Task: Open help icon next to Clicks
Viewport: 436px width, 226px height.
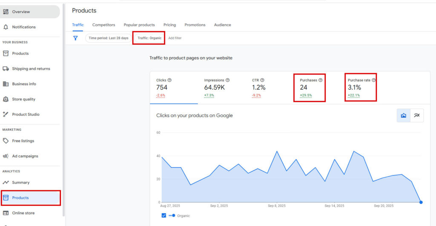Action: pyautogui.click(x=169, y=80)
